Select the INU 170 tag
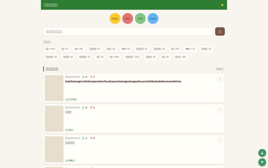Screen dimensions: 268x168 tap(190, 49)
